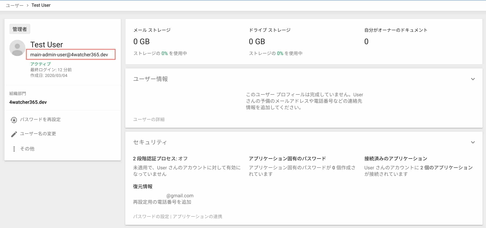
Task: Click the ユーザーの詳細 footer text
Action: [x=149, y=119]
